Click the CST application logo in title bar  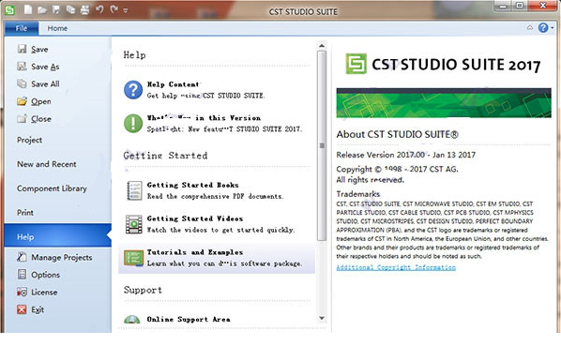(x=9, y=9)
